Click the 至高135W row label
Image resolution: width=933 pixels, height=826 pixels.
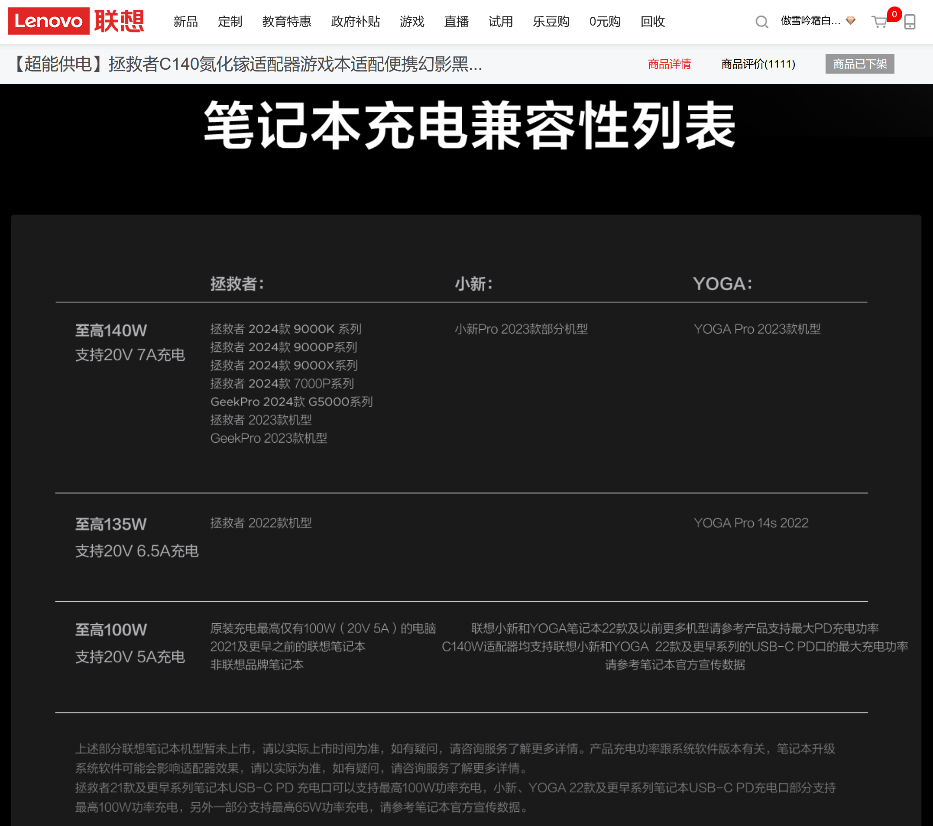[x=111, y=524]
